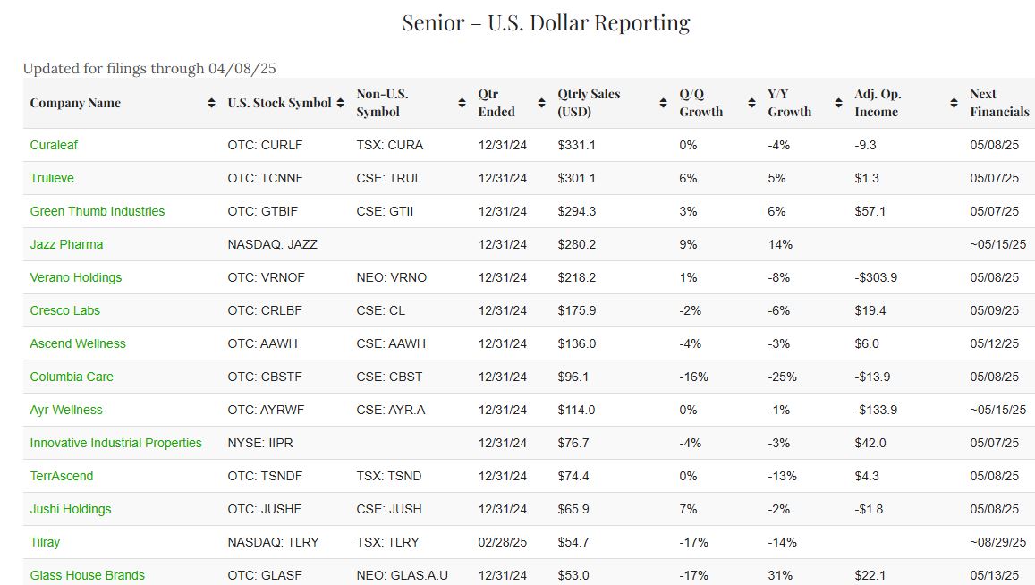The height and width of the screenshot is (585, 1035).
Task: Sort by Y/Y Growth arrows
Action: (x=838, y=103)
